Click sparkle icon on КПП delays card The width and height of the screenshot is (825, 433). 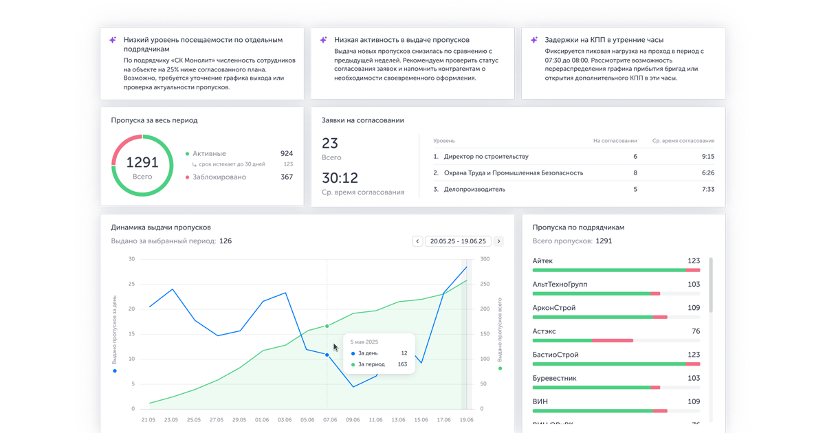tap(533, 41)
